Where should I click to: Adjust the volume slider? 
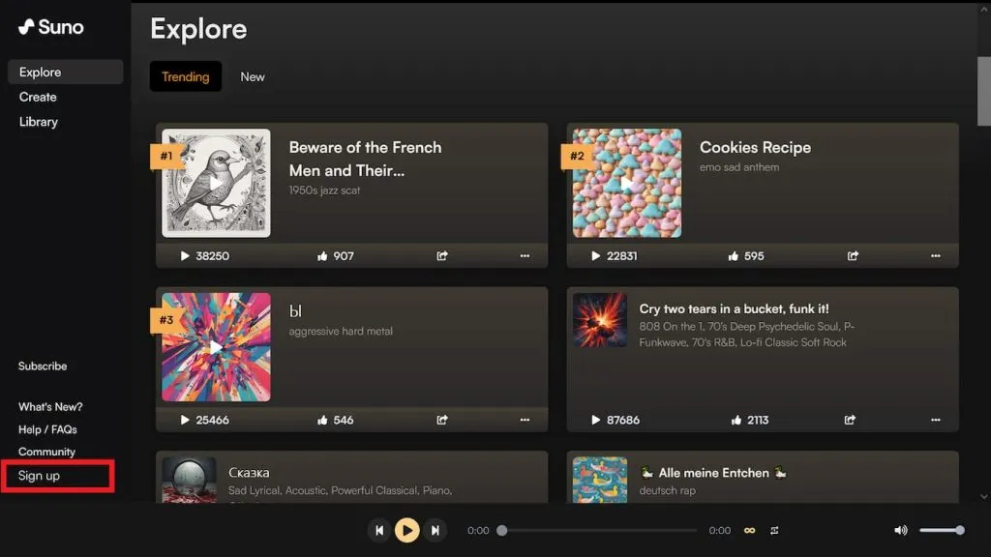pos(941,530)
